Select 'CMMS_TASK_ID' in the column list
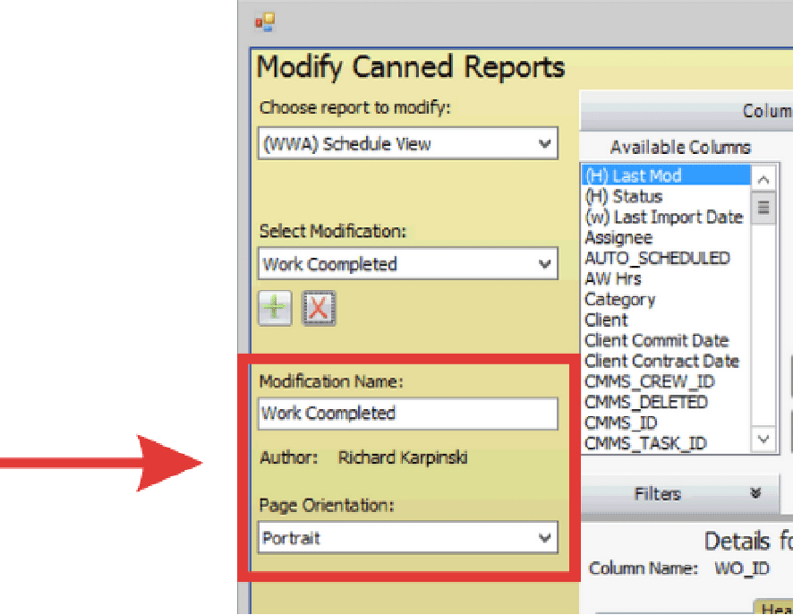The image size is (793, 615). [x=645, y=443]
